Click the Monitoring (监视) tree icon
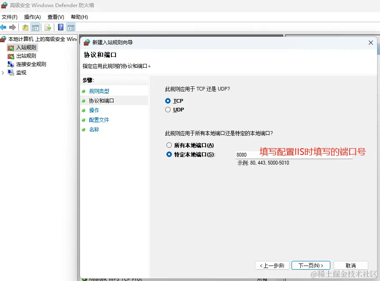This screenshot has width=380, height=281. coord(11,73)
